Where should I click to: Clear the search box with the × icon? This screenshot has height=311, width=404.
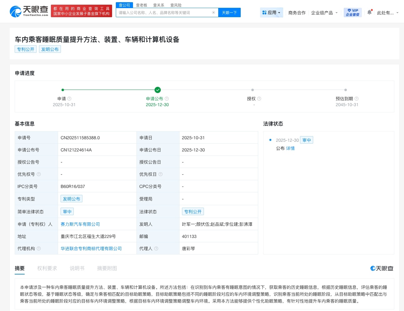[x=214, y=12]
